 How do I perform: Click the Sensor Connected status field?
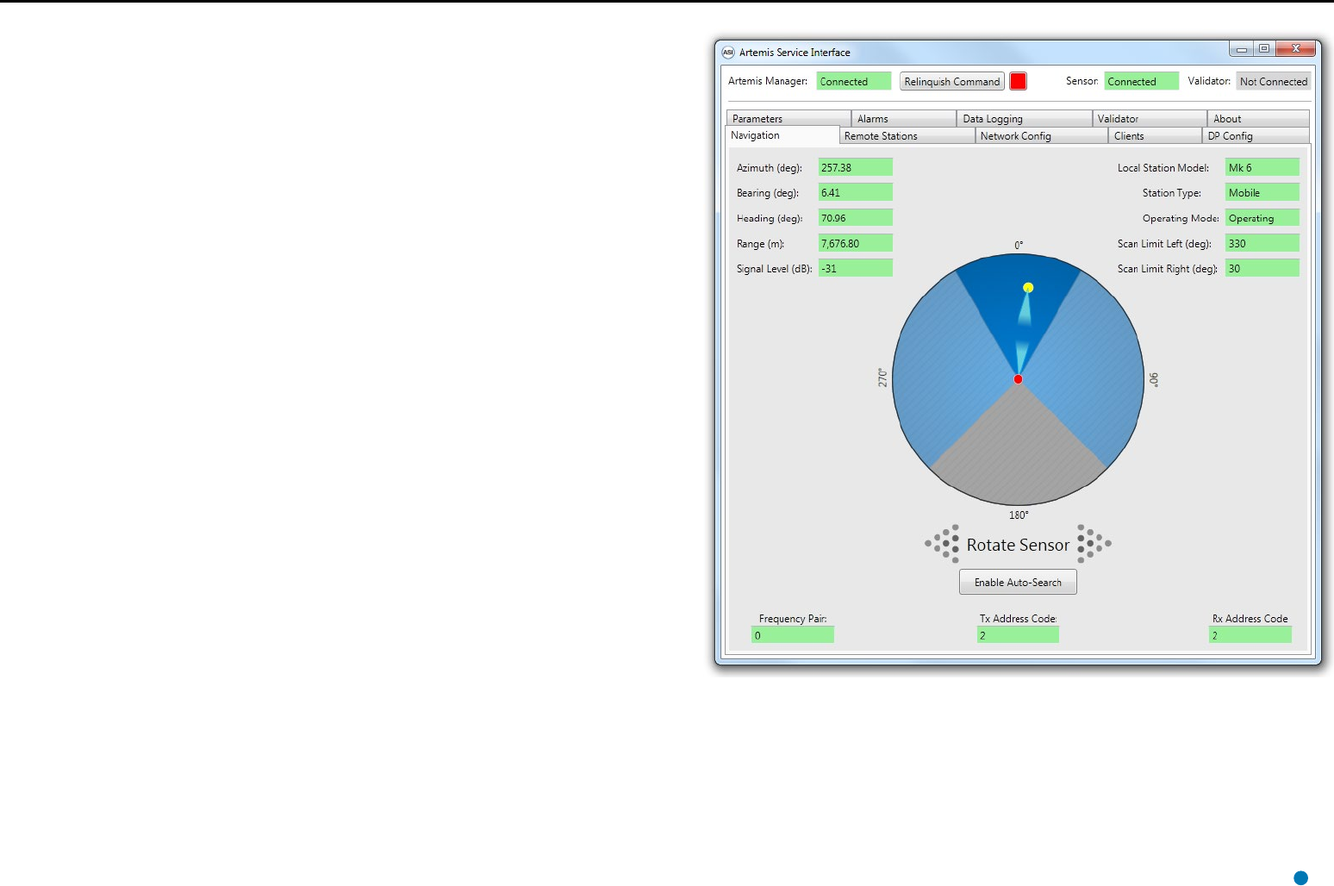[x=1141, y=81]
